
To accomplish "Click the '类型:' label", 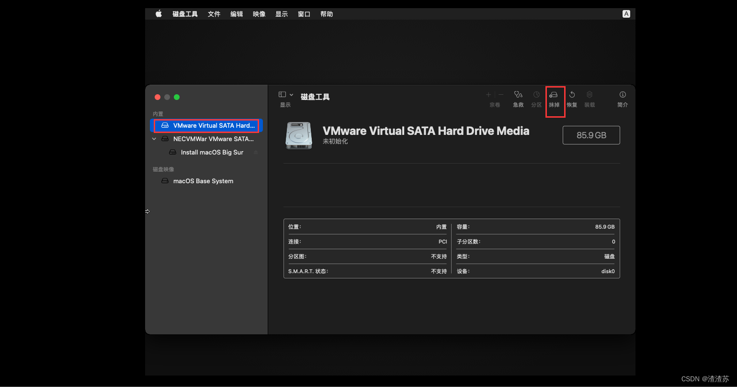I will [x=463, y=256].
